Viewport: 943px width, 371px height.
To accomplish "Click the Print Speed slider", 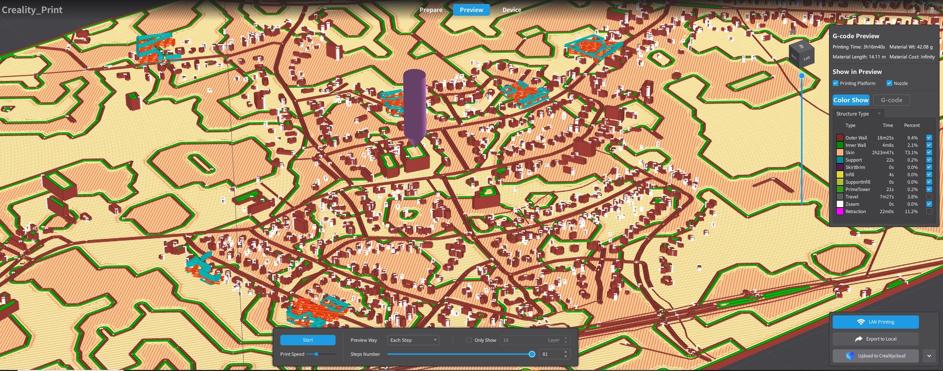I will [321, 354].
